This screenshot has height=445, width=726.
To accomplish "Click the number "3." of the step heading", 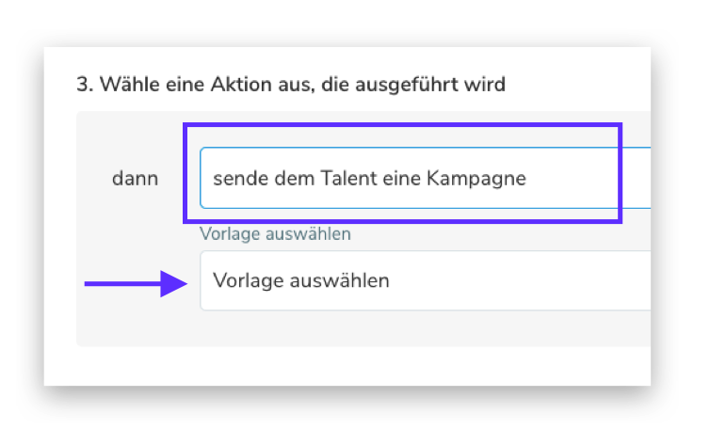I will 83,85.
